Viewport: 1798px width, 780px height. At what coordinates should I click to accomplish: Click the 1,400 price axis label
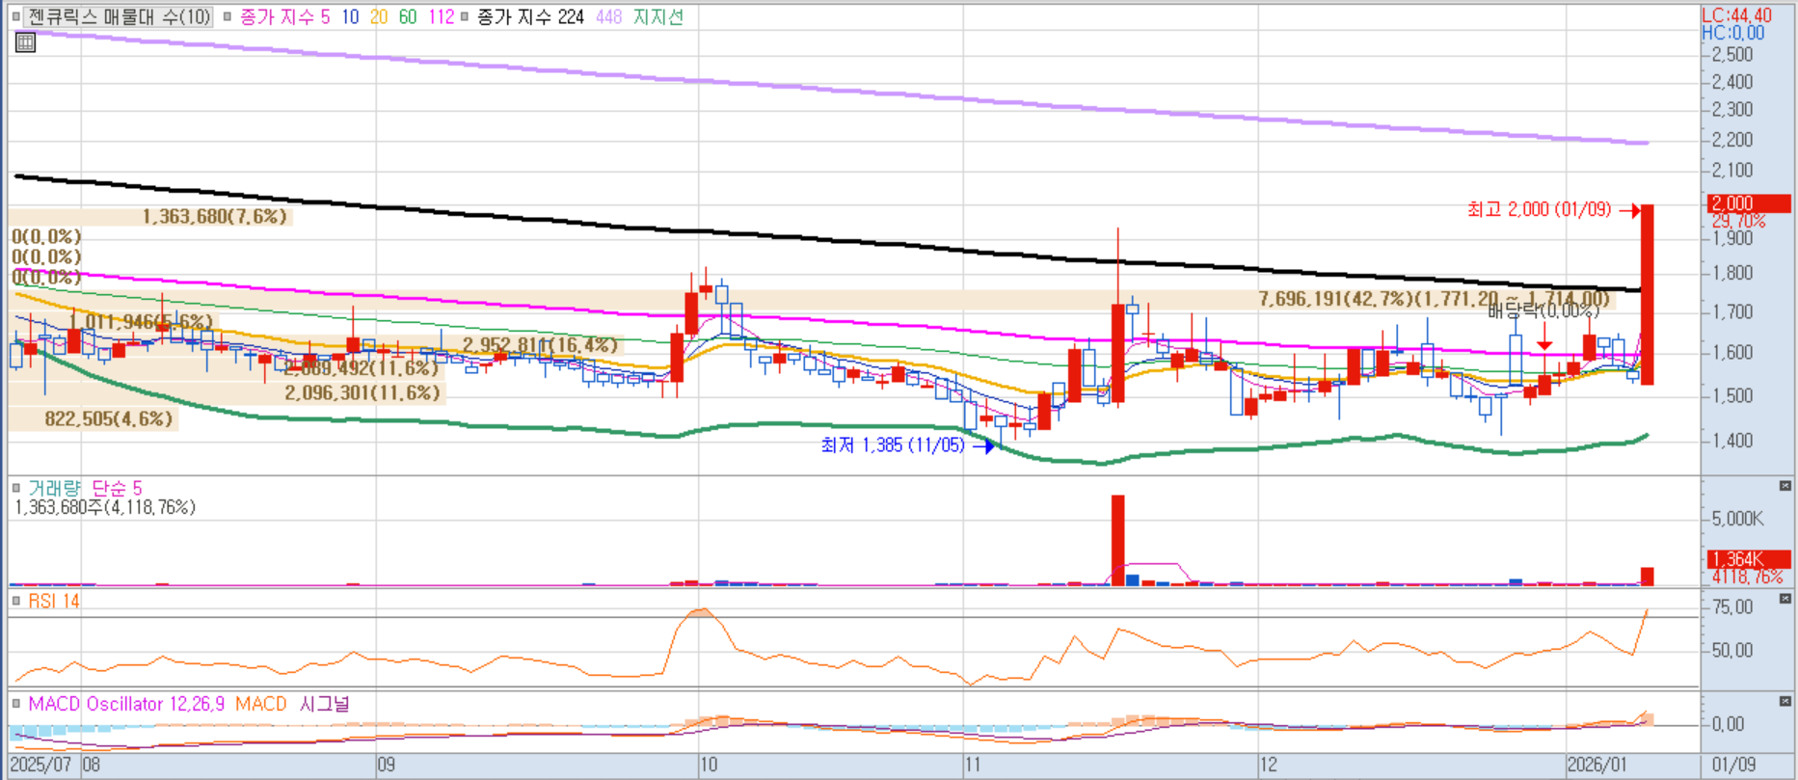(1732, 441)
